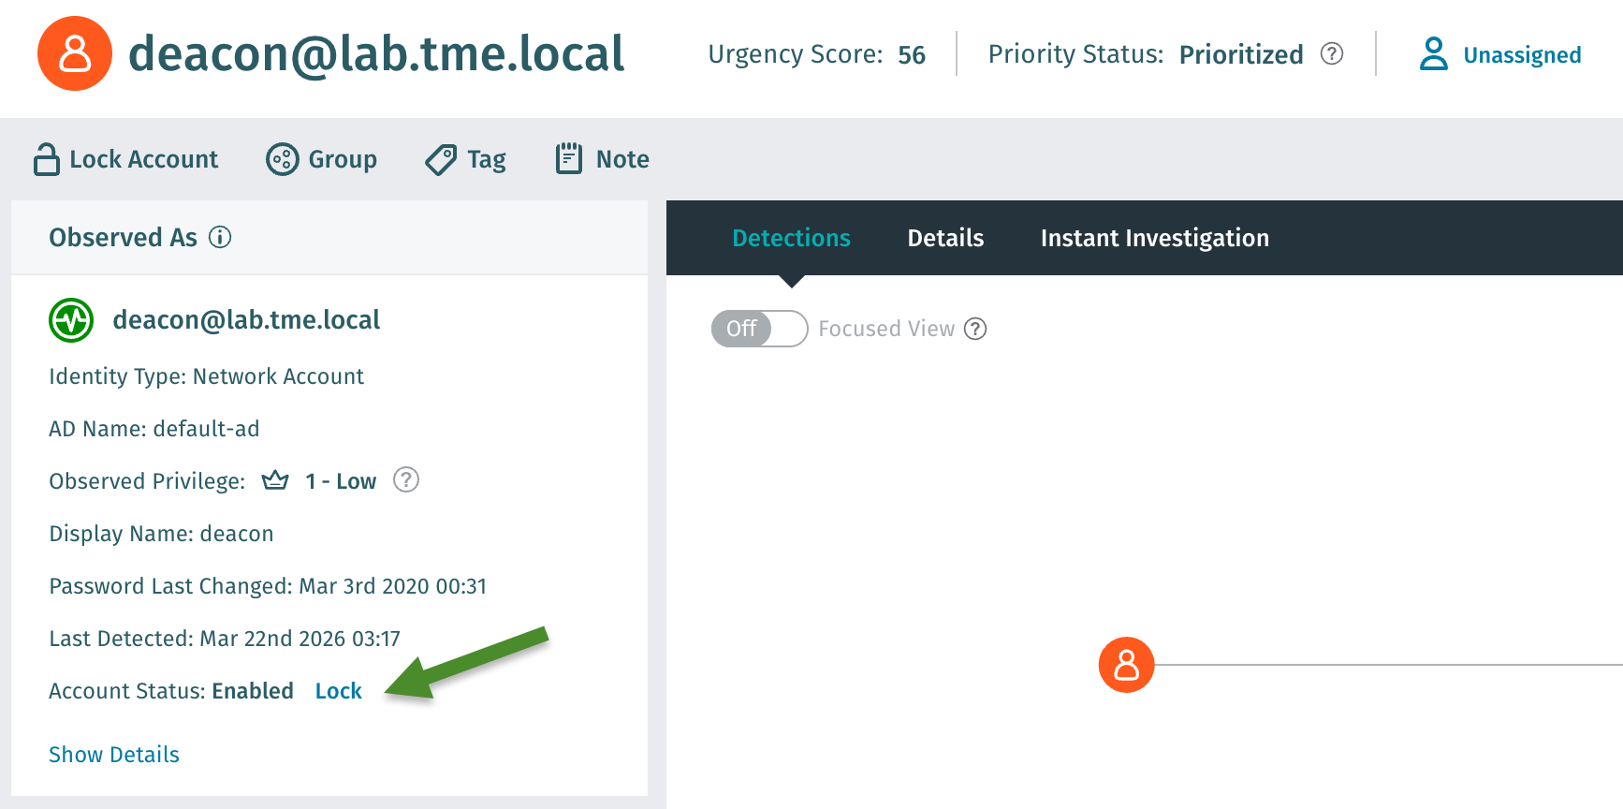Click the Lock link beside Account Status
Screen dimensions: 1623x809
click(x=338, y=691)
